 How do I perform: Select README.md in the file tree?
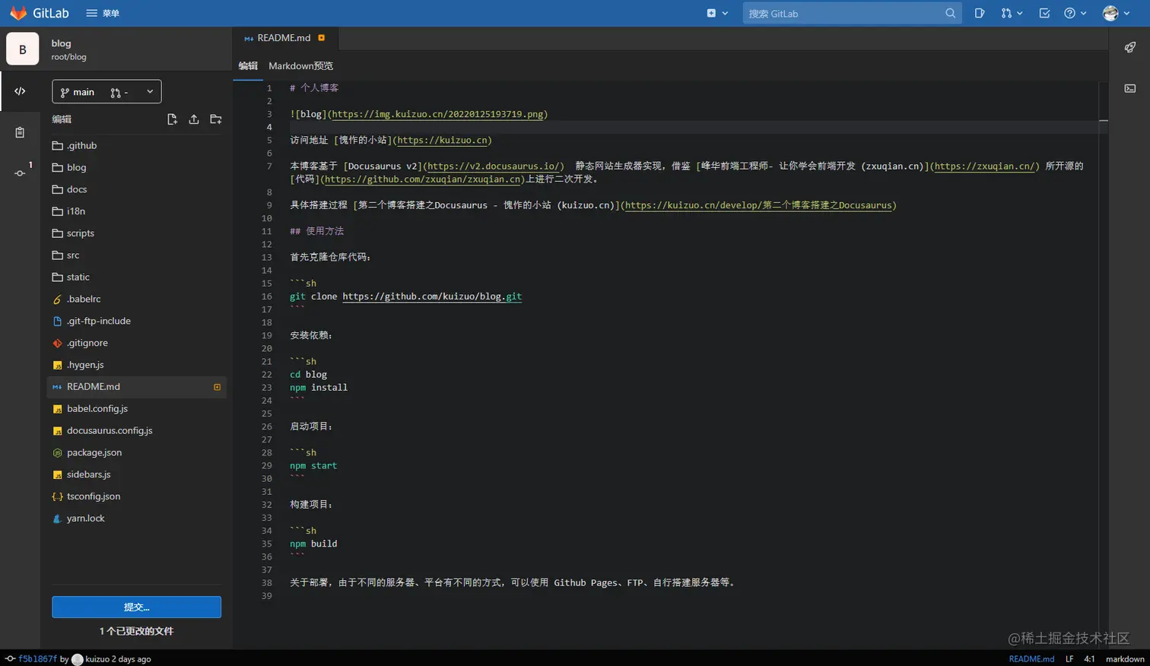(137, 387)
